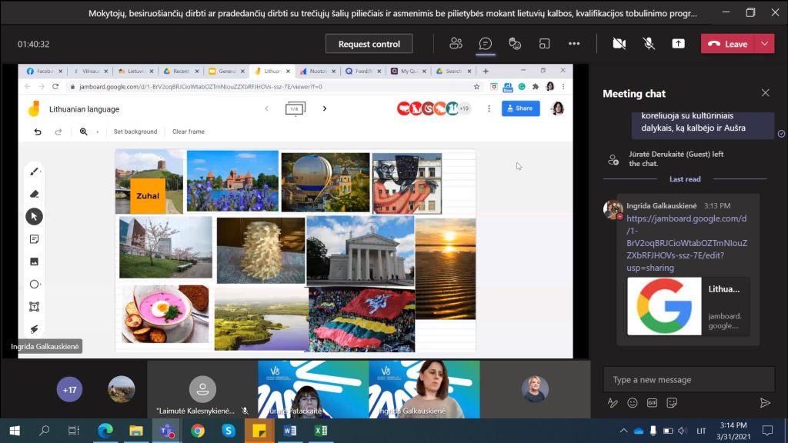This screenshot has height=443, width=788.
Task: Unmute the microphone
Action: pos(649,44)
